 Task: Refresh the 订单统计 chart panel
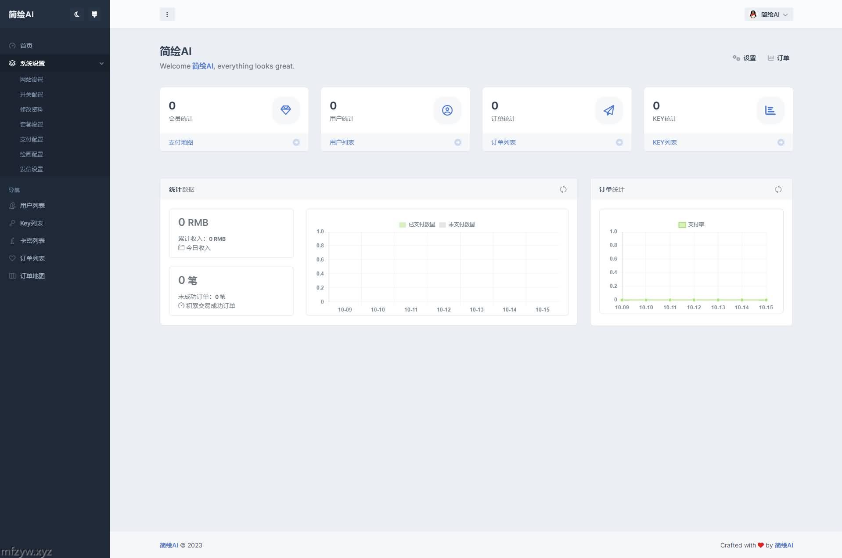point(778,189)
